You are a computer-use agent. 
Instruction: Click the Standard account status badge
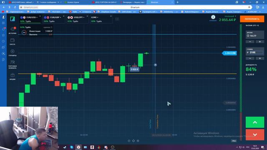click(213, 18)
